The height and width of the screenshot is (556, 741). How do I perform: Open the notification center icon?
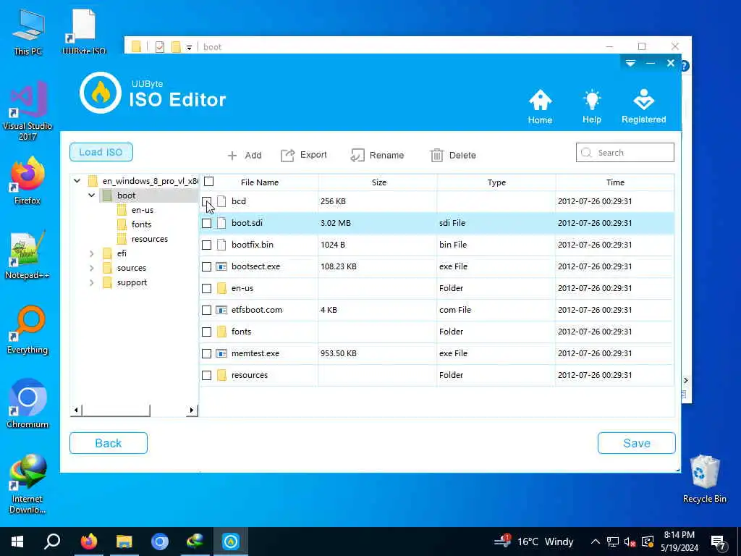pos(719,542)
